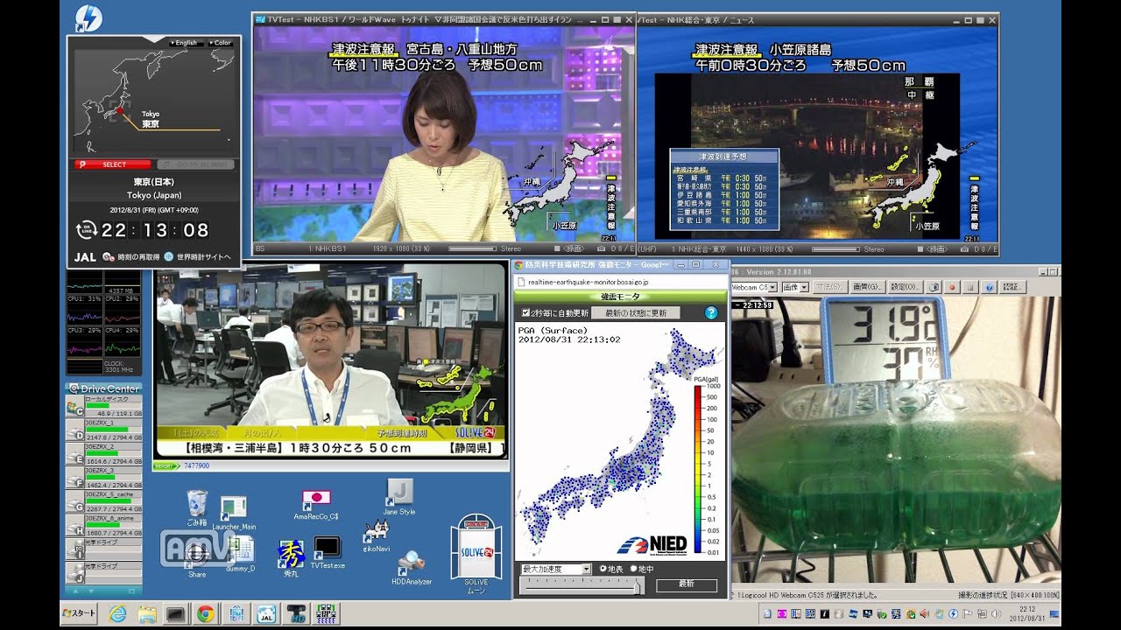The width and height of the screenshot is (1121, 630).
Task: Click the 認証 button in webcam toolbar
Action: tap(1012, 287)
